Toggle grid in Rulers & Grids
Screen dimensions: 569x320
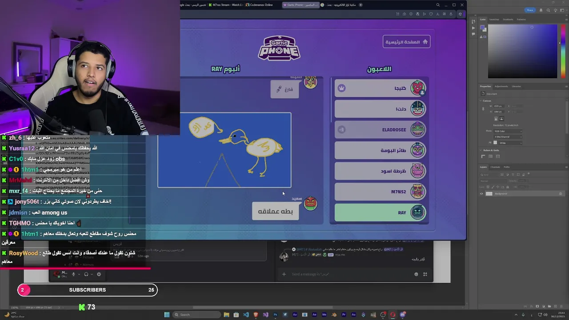tap(490, 156)
